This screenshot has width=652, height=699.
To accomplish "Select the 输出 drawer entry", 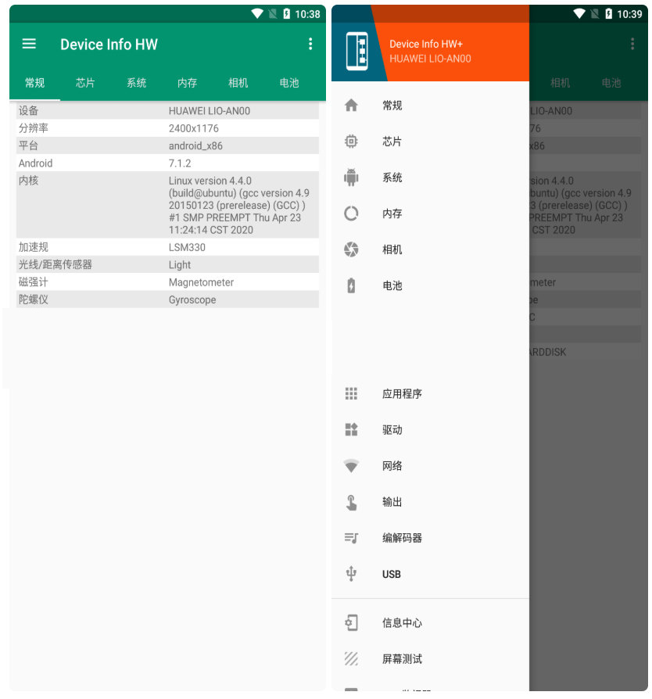I will (x=351, y=502).
